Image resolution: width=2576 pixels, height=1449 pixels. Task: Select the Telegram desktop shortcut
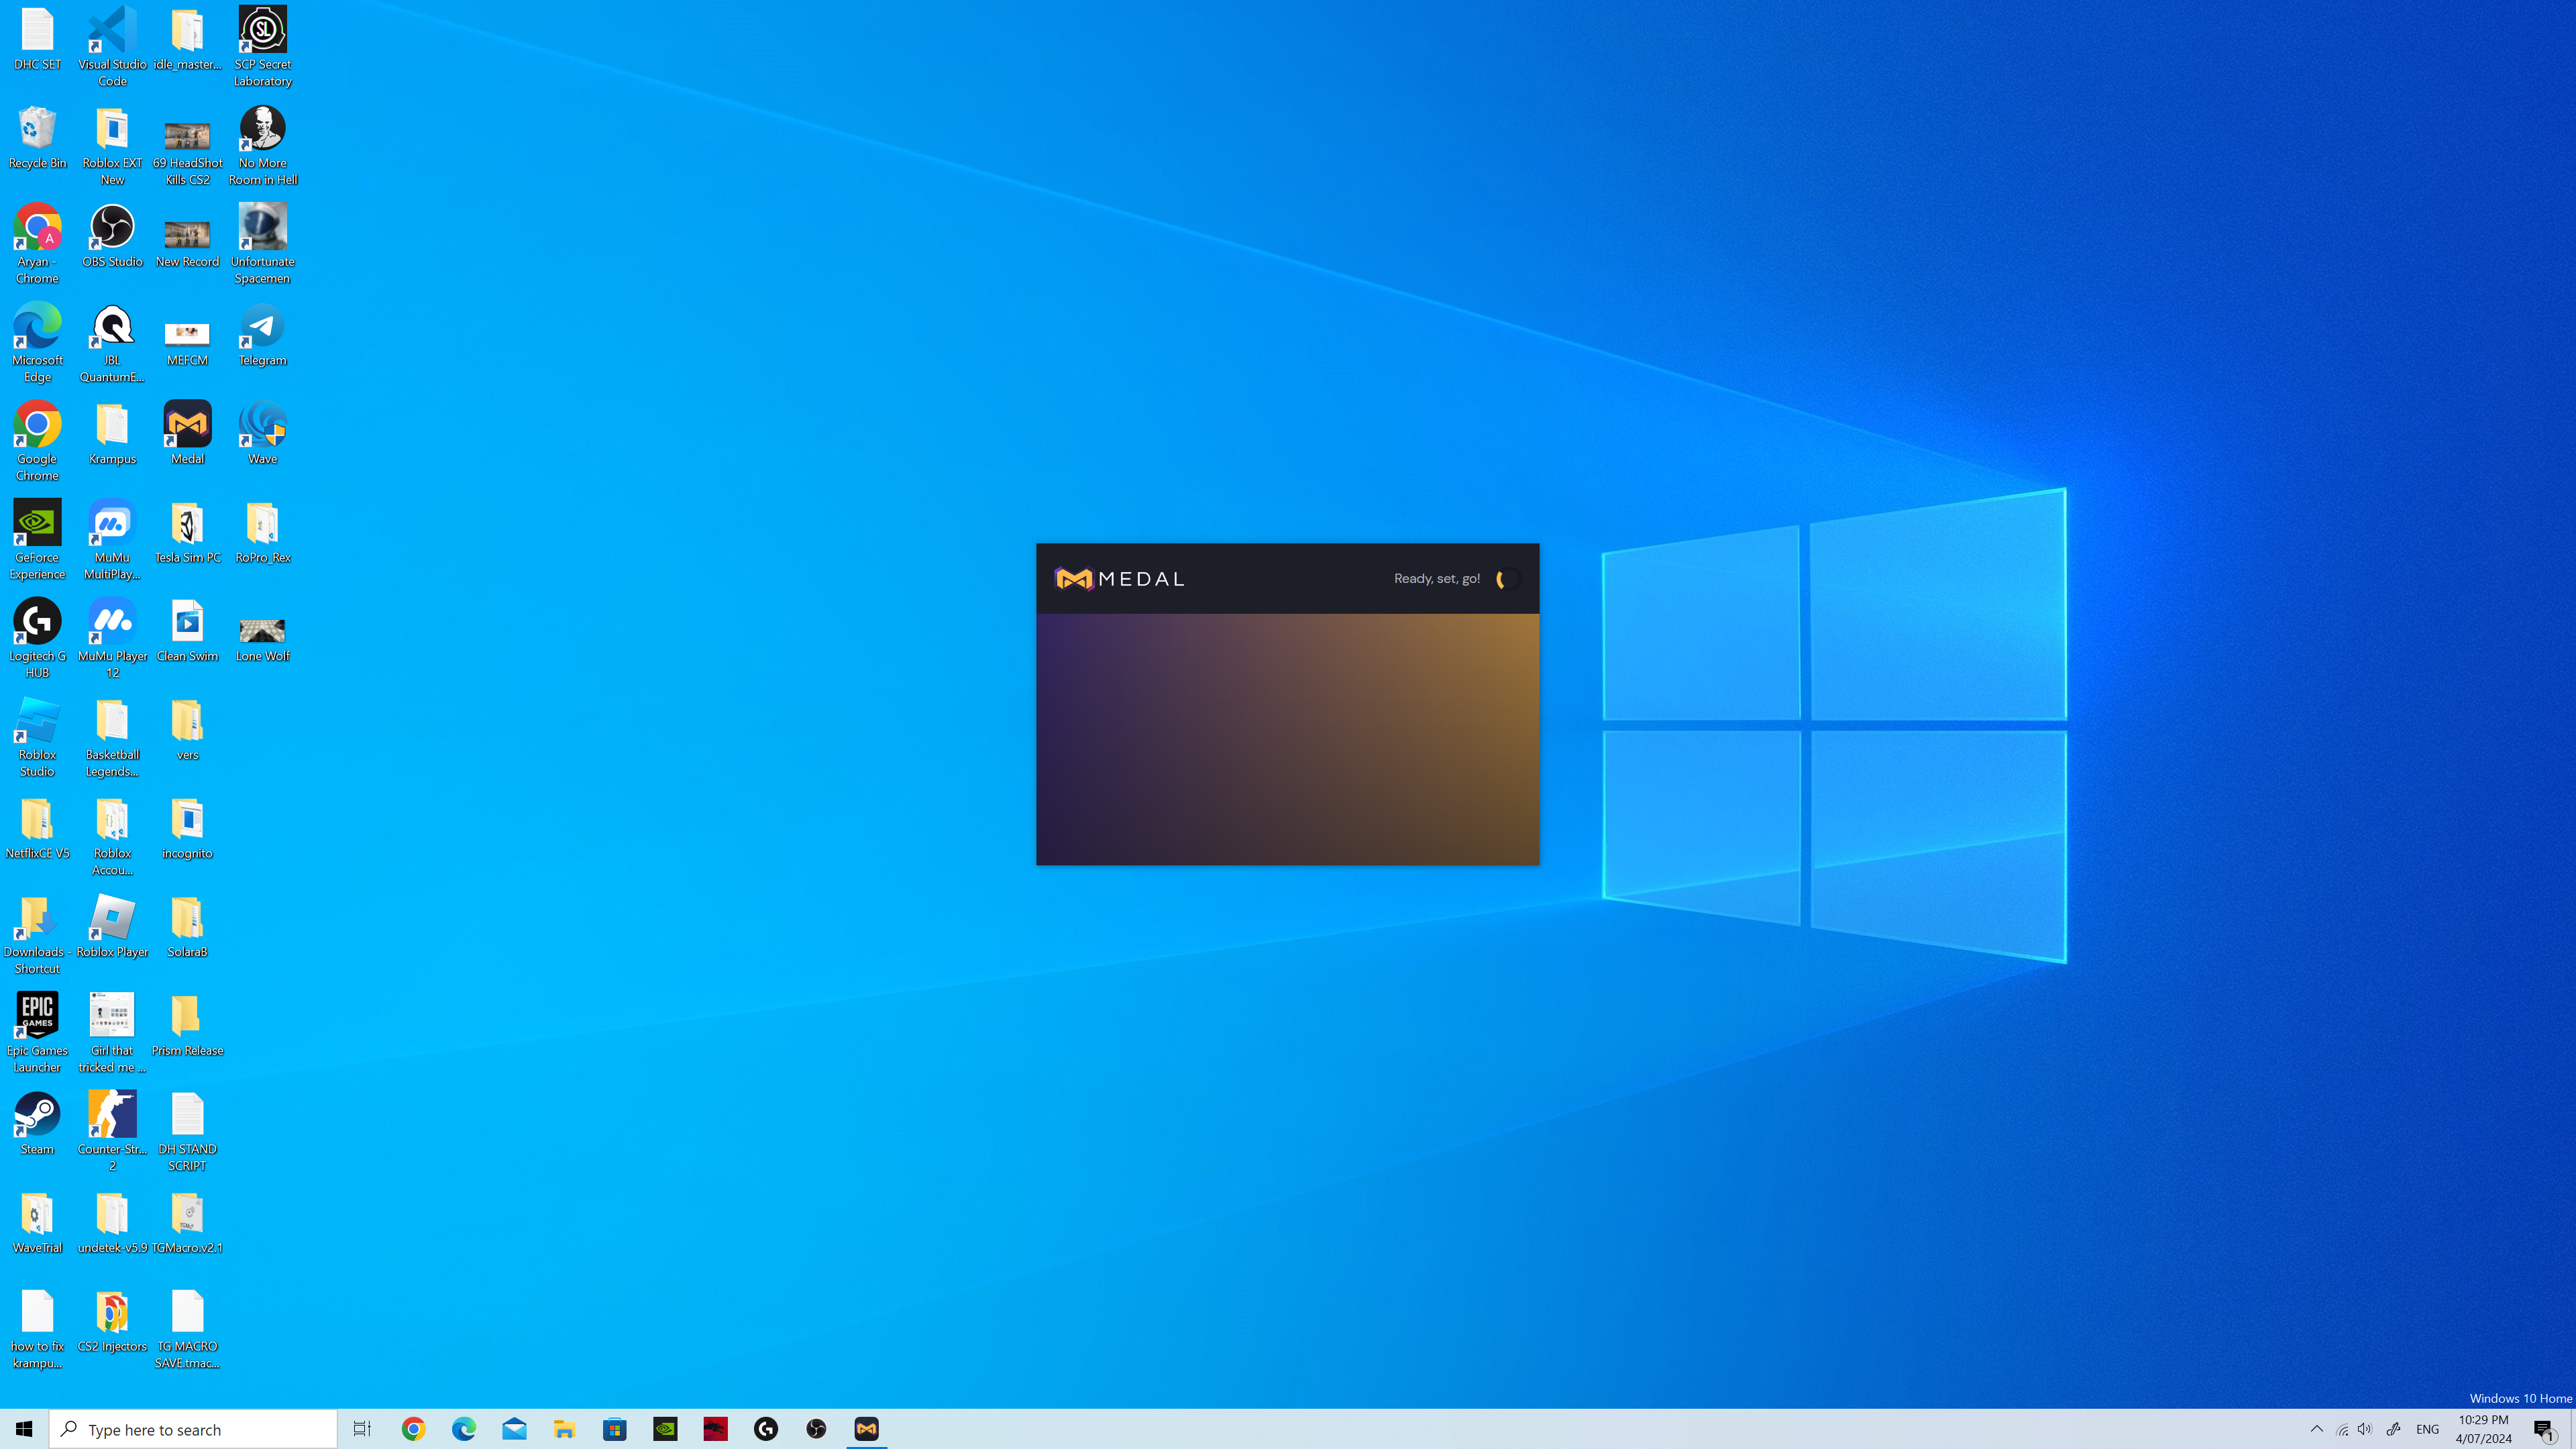tap(262, 326)
